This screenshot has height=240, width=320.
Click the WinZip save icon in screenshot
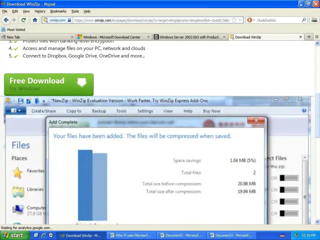pos(21,101)
